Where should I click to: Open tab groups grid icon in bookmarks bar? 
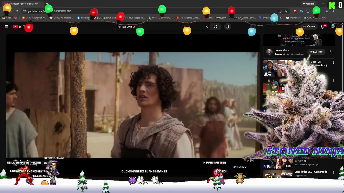(15, 18)
